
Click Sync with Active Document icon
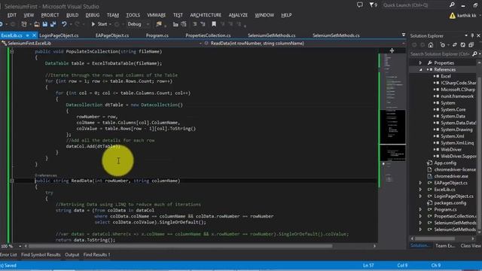[455, 45]
